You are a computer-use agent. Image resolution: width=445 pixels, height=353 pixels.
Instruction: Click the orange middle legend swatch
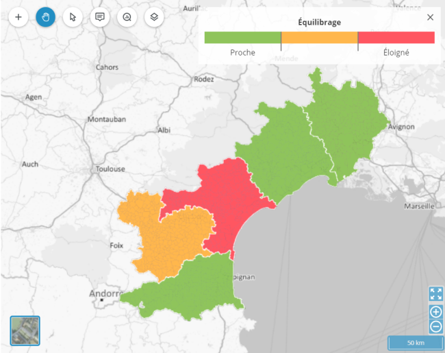click(x=319, y=38)
